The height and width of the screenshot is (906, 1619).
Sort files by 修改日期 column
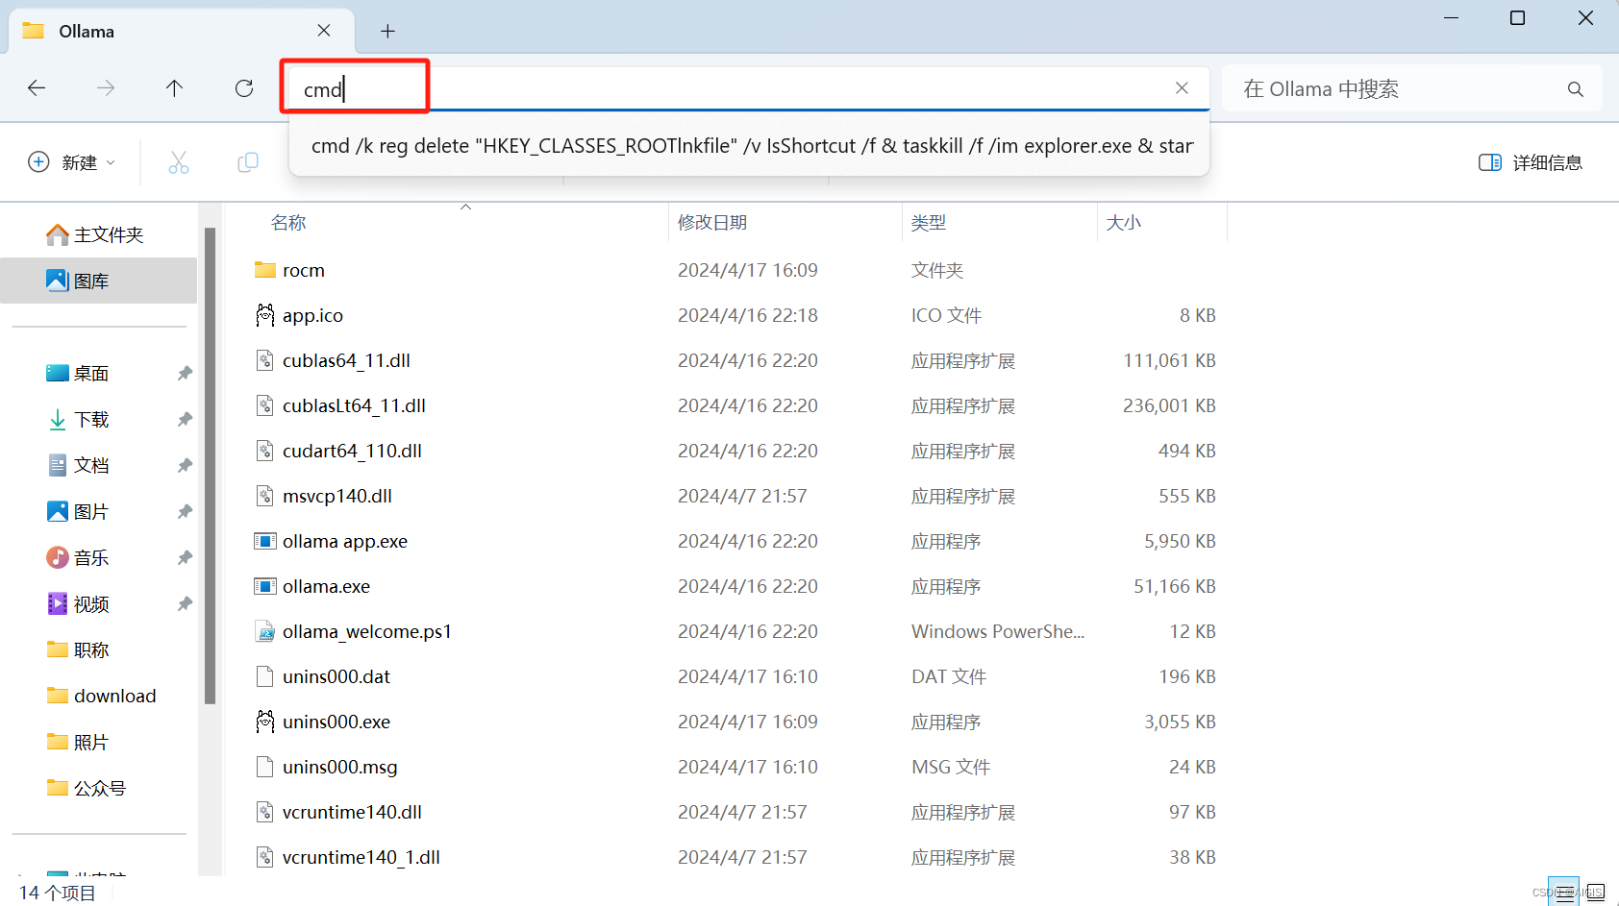[712, 223]
